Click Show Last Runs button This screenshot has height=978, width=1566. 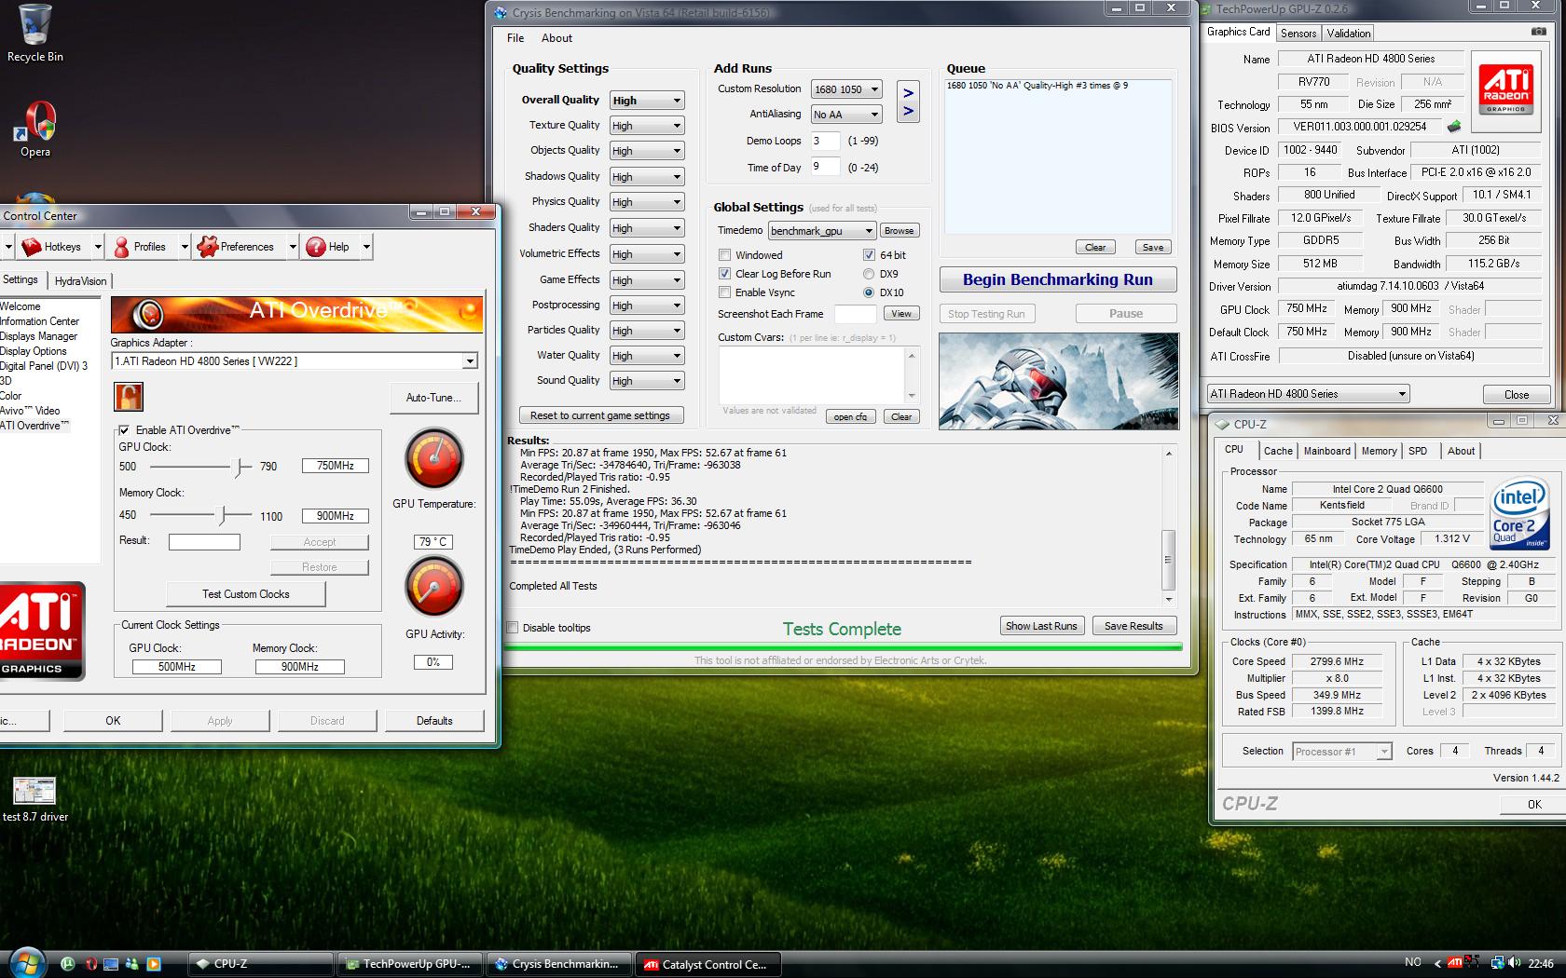point(1041,626)
